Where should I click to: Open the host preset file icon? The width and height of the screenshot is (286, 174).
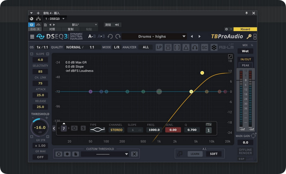click(x=45, y=25)
